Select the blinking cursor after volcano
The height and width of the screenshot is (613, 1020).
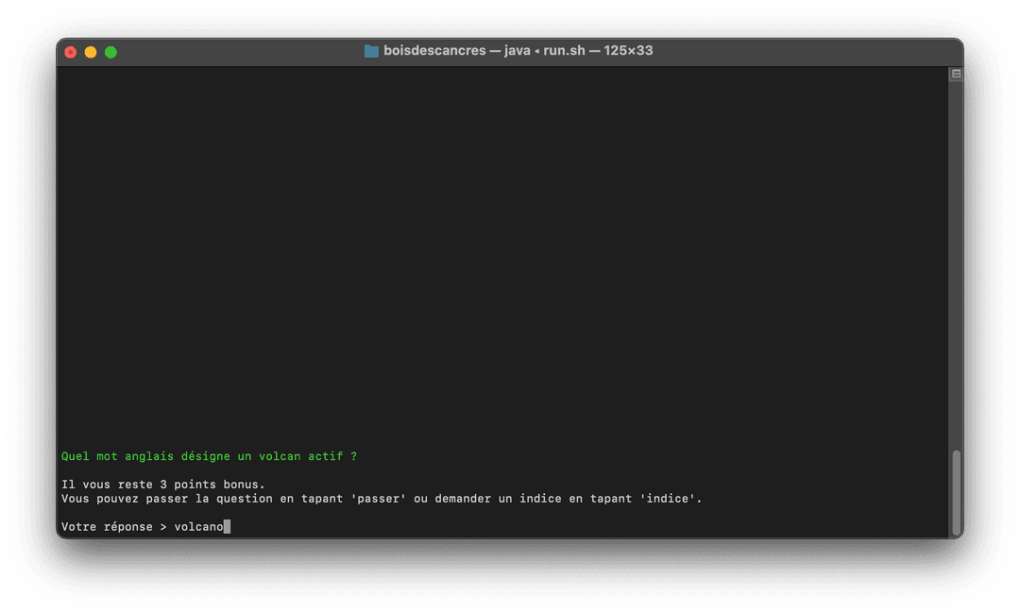tap(227, 526)
